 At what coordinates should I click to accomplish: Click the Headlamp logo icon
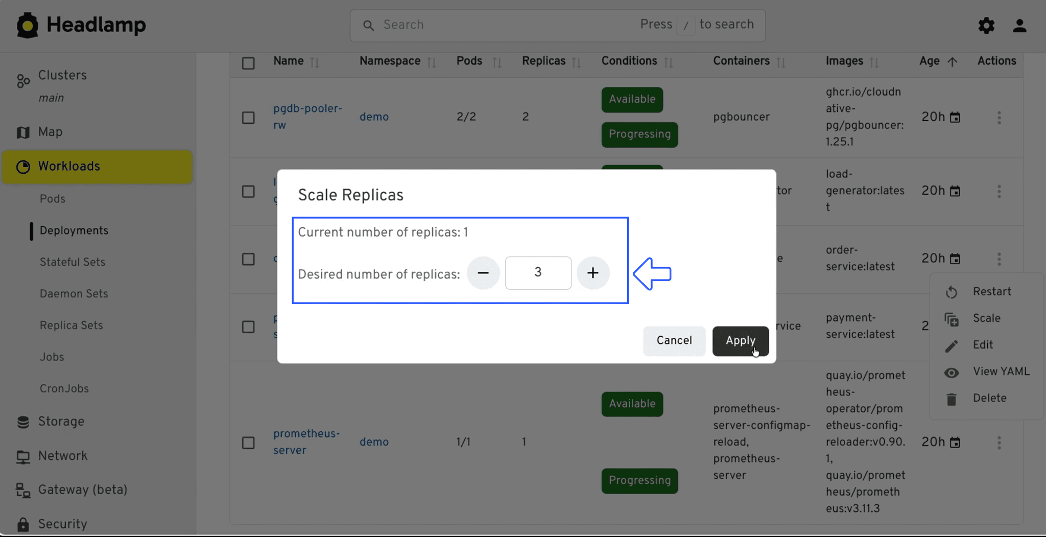coord(28,25)
